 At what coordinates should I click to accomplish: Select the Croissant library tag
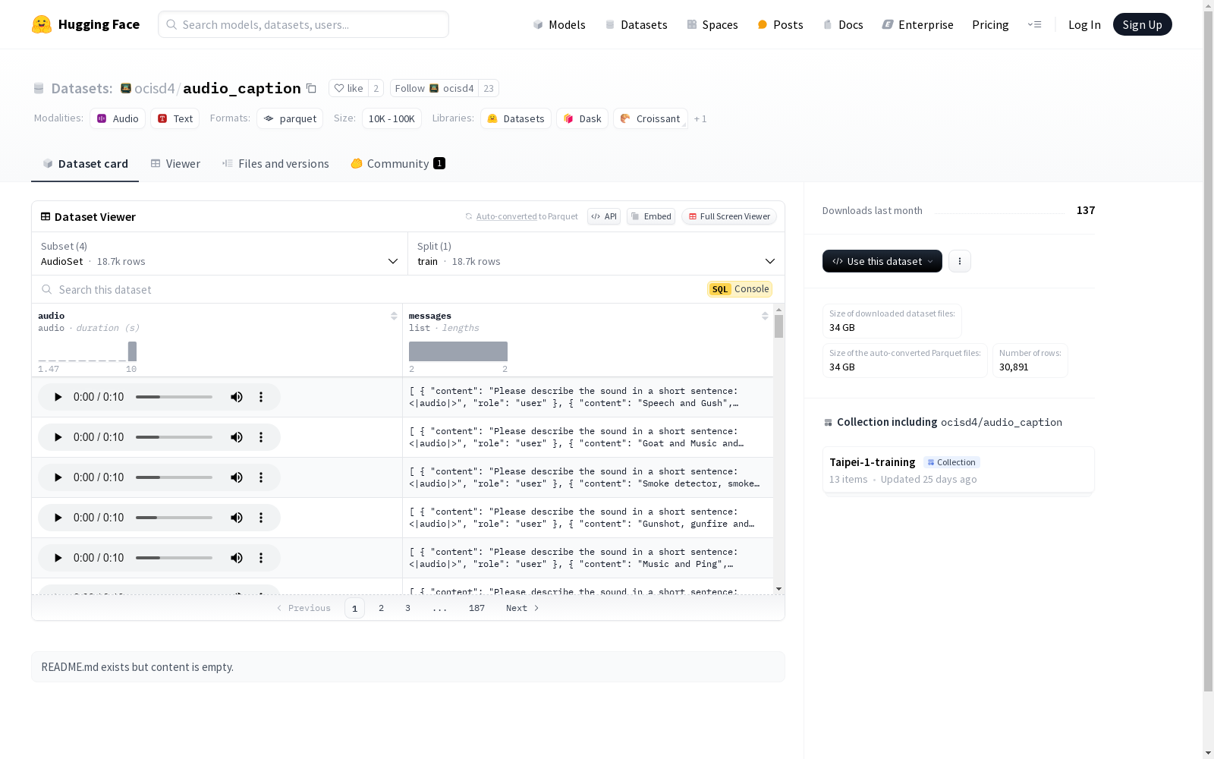tap(650, 118)
